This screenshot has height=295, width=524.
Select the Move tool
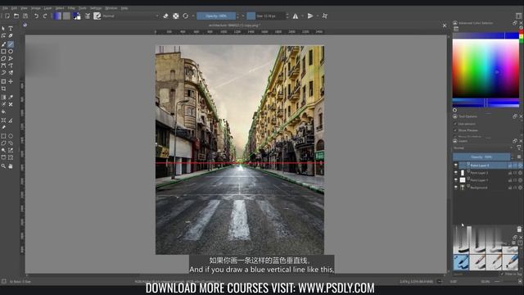[11, 82]
